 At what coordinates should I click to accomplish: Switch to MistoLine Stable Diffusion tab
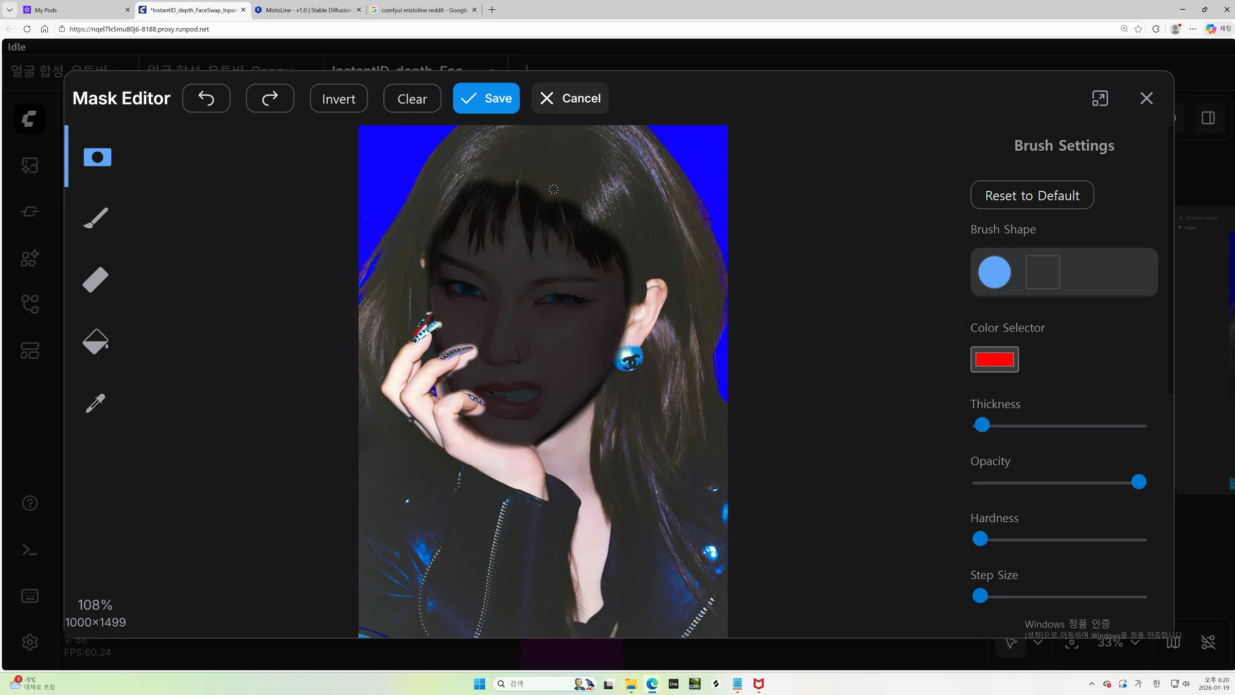tap(308, 10)
